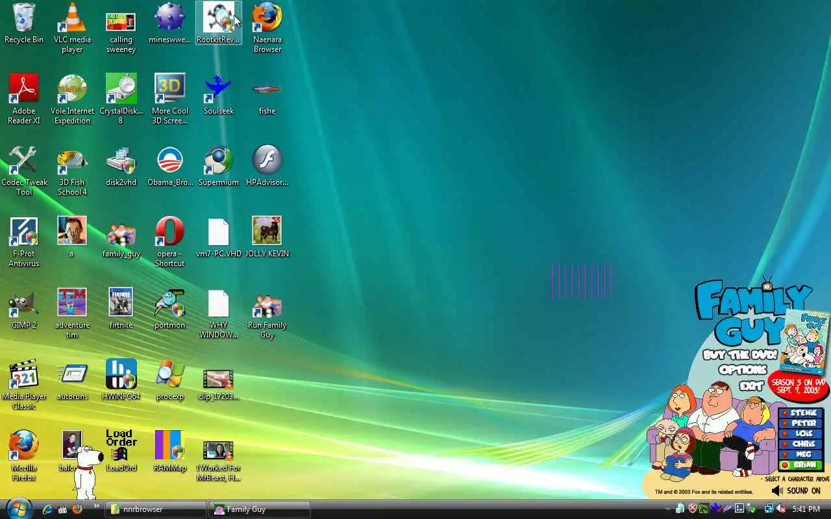Image resolution: width=831 pixels, height=519 pixels.
Task: Choose MEG in the character list
Action: [x=801, y=454]
